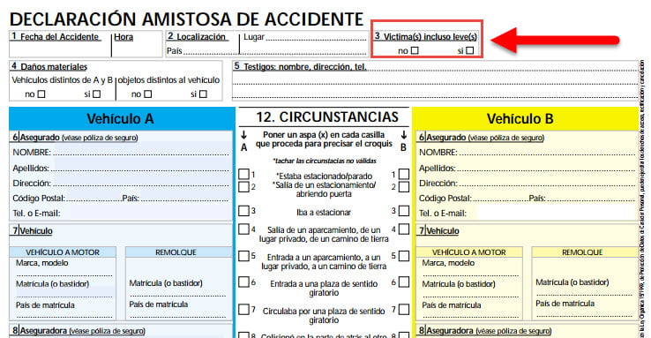
Task: Click the down arrow above column B
Action: (x=403, y=135)
